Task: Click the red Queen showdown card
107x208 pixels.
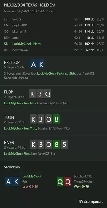Action: coord(68,182)
